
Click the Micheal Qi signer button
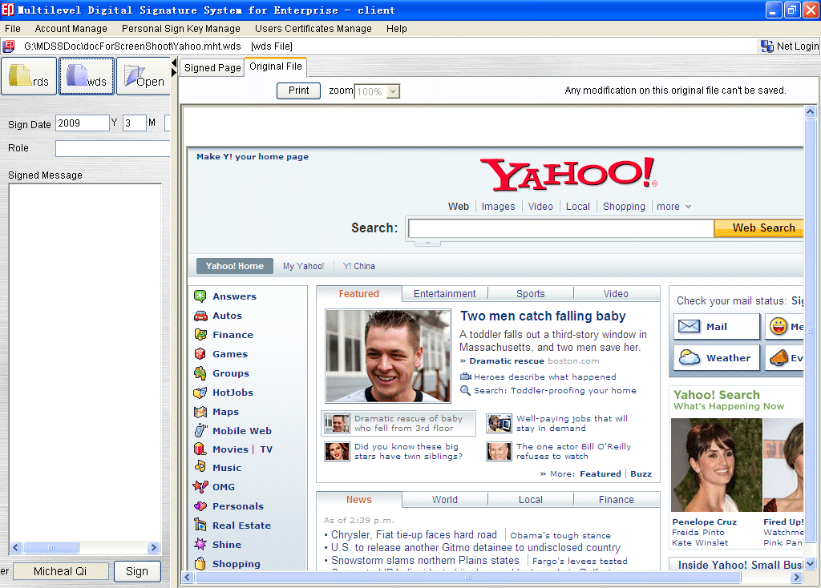pyautogui.click(x=60, y=571)
